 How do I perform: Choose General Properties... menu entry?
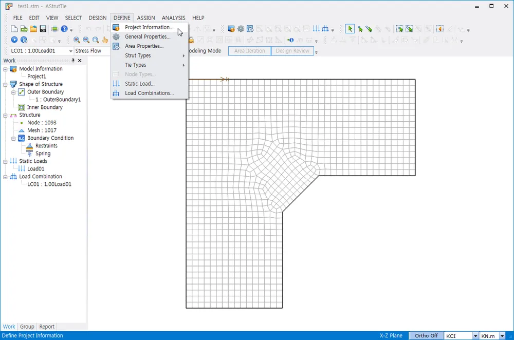pos(150,36)
